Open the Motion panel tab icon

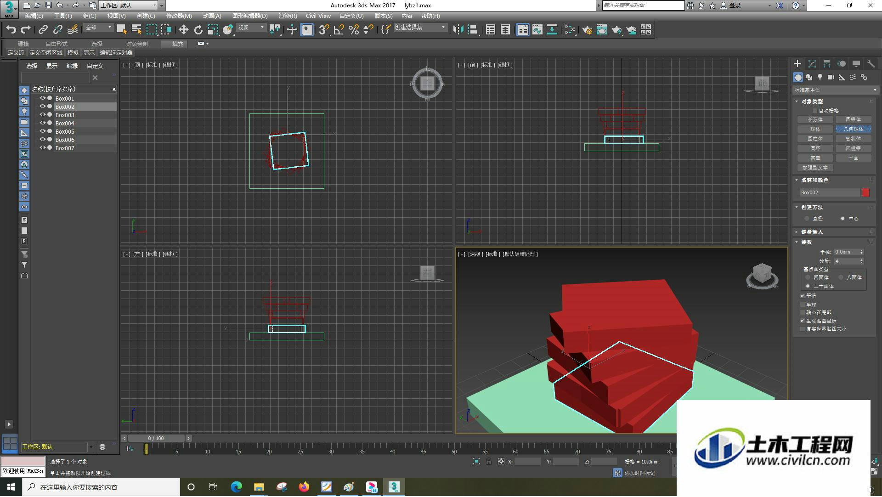[842, 64]
